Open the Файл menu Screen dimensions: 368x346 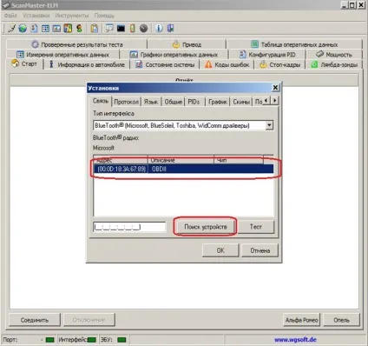tap(10, 15)
